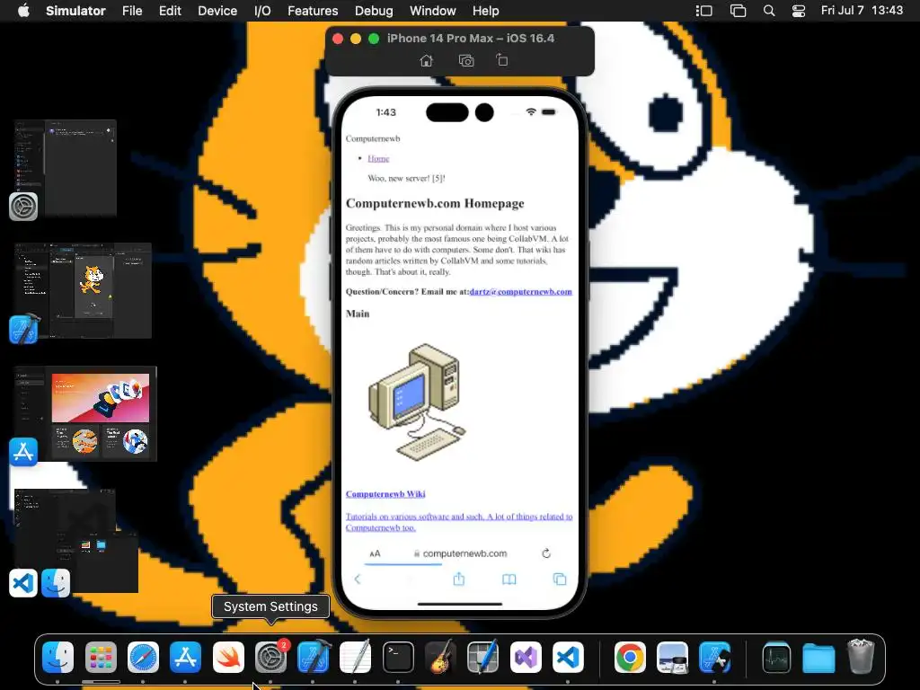920x690 pixels.
Task: Open System Settings from the dock
Action: [x=270, y=657]
